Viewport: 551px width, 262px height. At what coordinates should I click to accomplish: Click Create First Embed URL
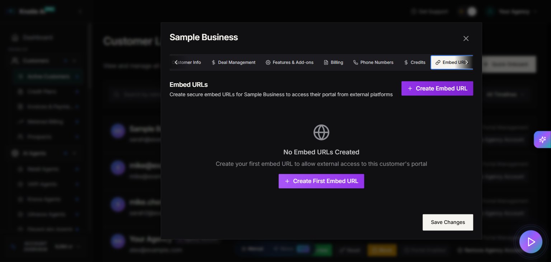[x=321, y=181]
